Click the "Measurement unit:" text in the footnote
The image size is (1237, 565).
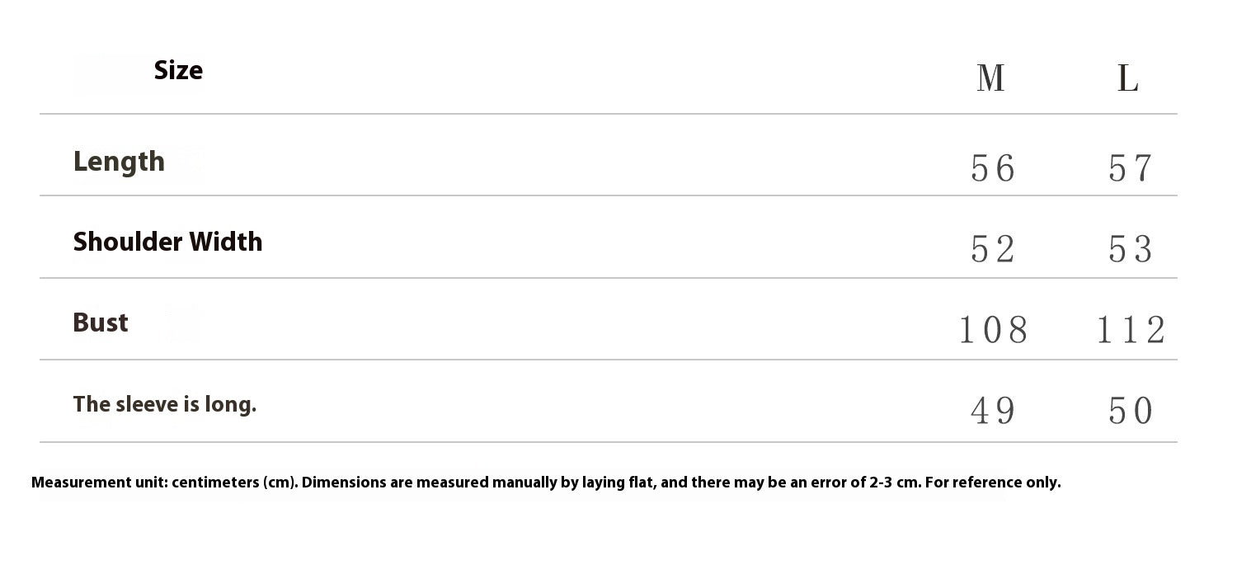tap(100, 483)
